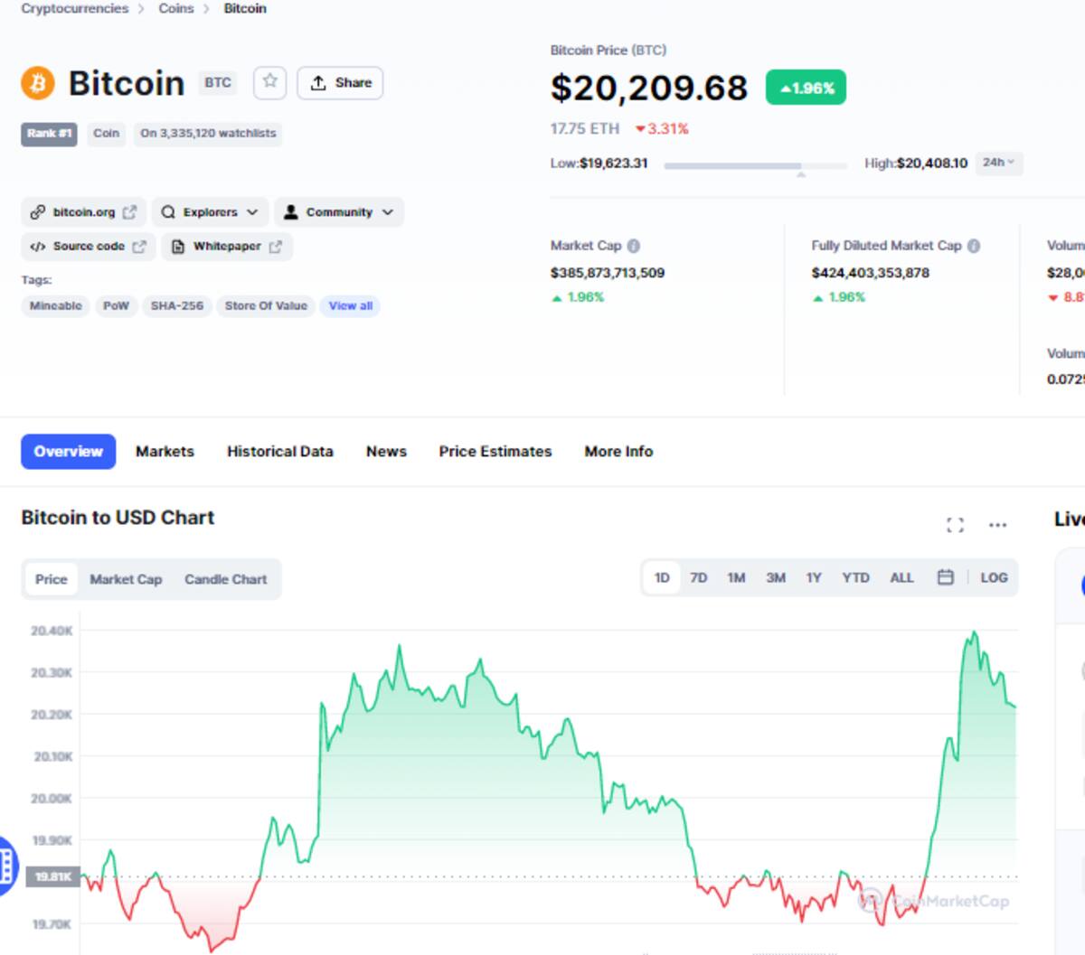The width and height of the screenshot is (1085, 955).
Task: Switch chart to Candle Chart mode
Action: click(x=225, y=579)
